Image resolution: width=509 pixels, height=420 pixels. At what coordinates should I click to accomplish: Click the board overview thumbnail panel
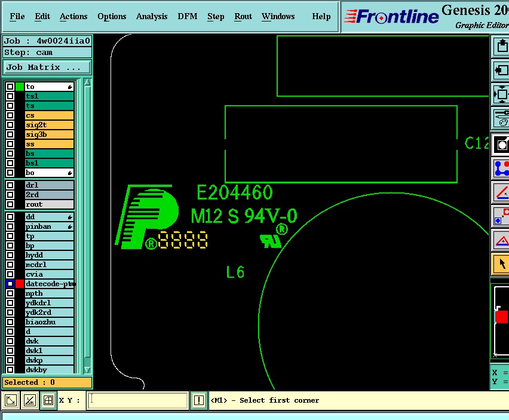(500, 321)
